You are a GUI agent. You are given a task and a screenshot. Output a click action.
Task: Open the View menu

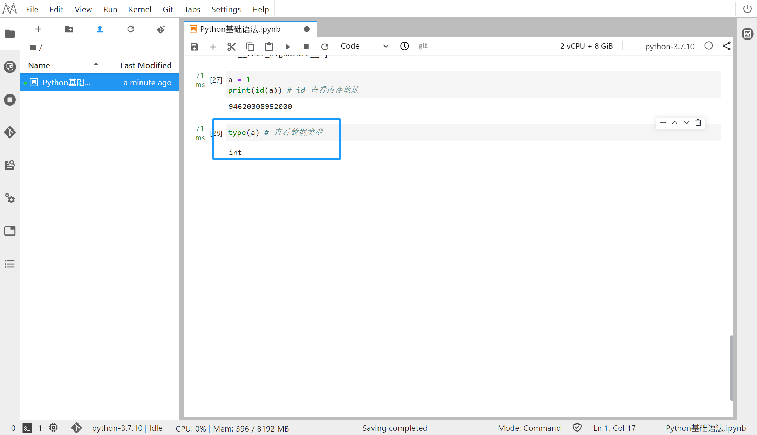tap(83, 9)
